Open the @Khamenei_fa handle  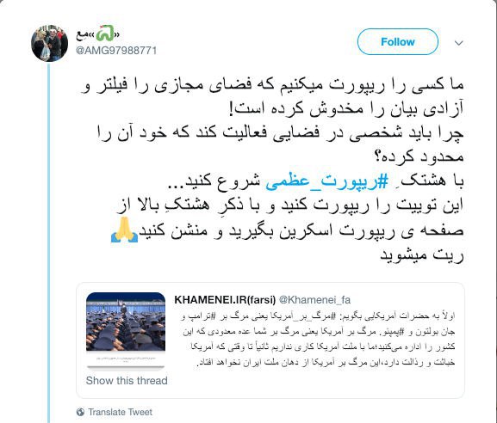tap(314, 299)
